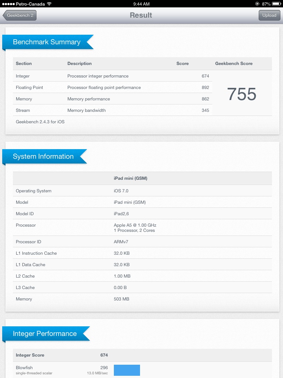Image resolution: width=283 pixels, height=378 pixels.
Task: Tap the L2 Cache 1.00 MB value
Action: 122,276
